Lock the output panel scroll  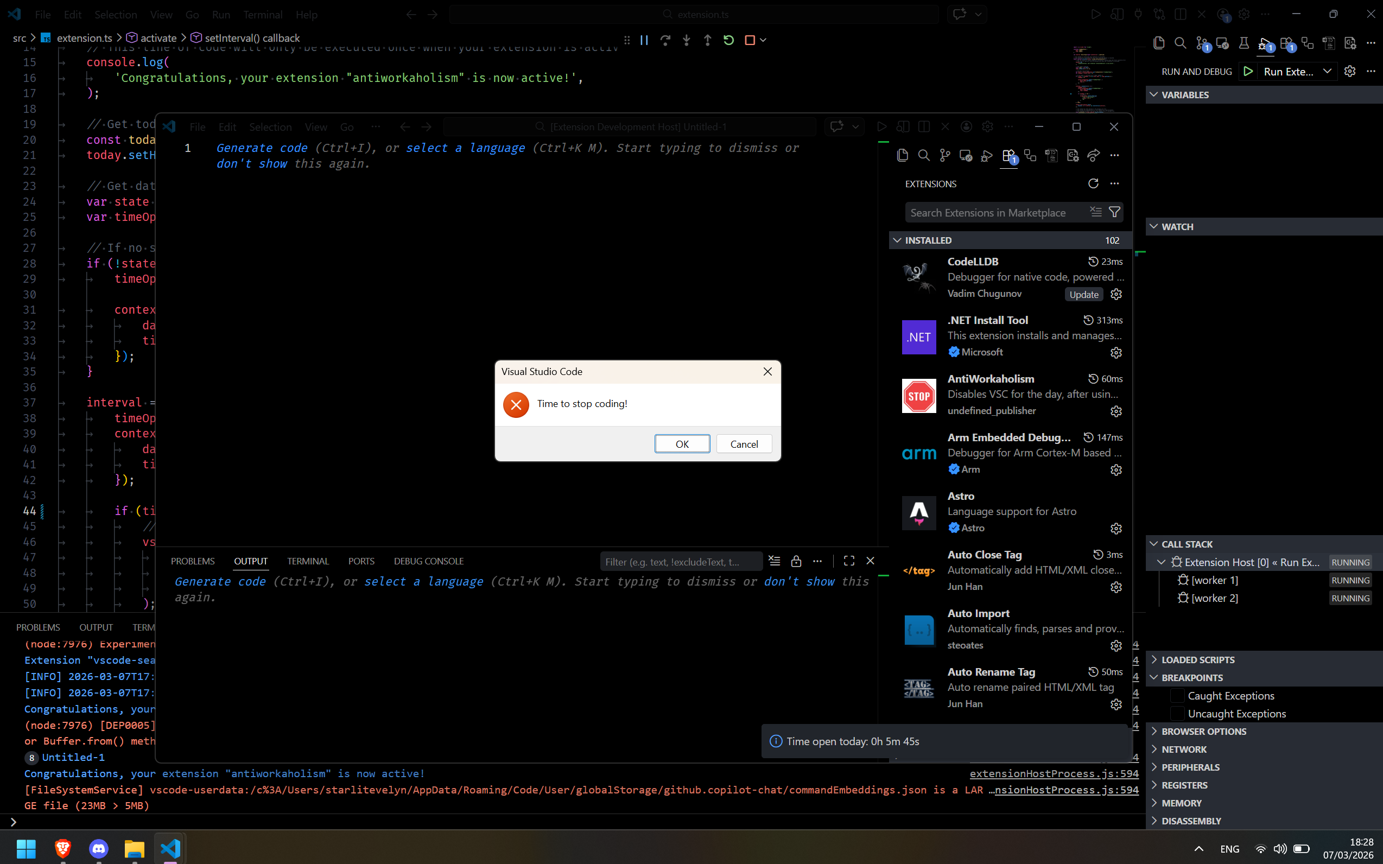tap(796, 561)
